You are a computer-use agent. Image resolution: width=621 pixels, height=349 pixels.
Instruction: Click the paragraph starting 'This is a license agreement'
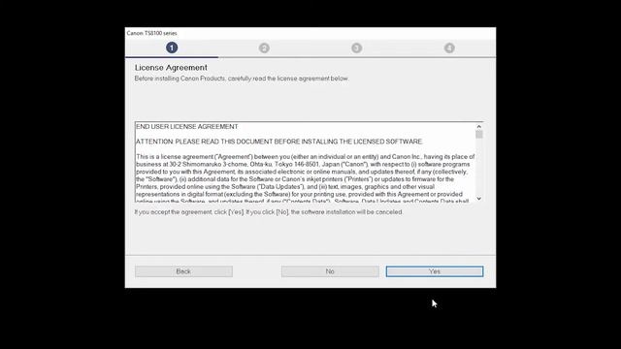306,179
